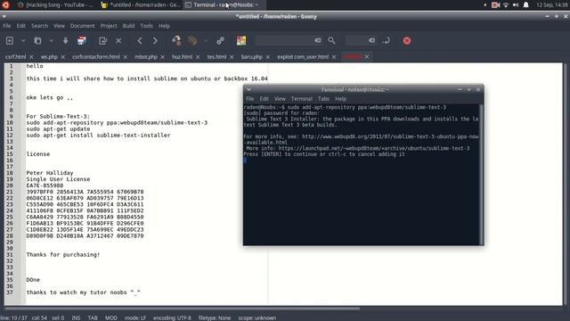Navigate back with the left arrow icon
Viewport: 570px width, 321px height.
point(140,41)
